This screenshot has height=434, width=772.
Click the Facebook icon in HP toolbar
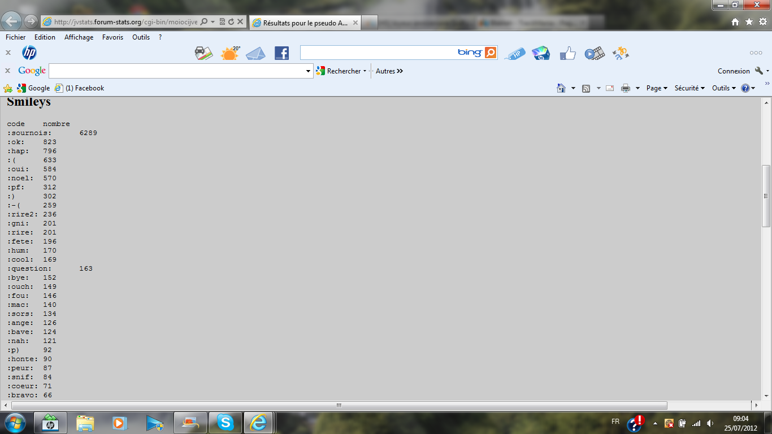pos(281,53)
